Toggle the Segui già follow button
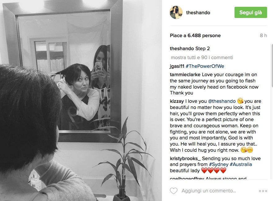 [x=251, y=12]
